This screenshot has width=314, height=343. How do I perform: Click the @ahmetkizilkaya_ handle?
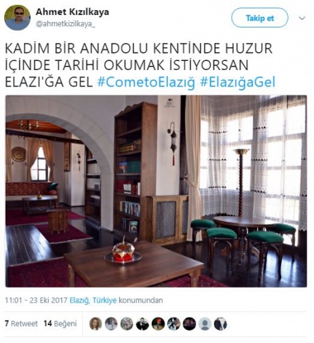click(x=65, y=24)
